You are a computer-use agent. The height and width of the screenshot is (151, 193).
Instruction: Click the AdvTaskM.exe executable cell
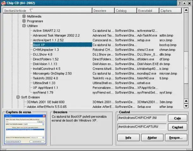(147, 36)
